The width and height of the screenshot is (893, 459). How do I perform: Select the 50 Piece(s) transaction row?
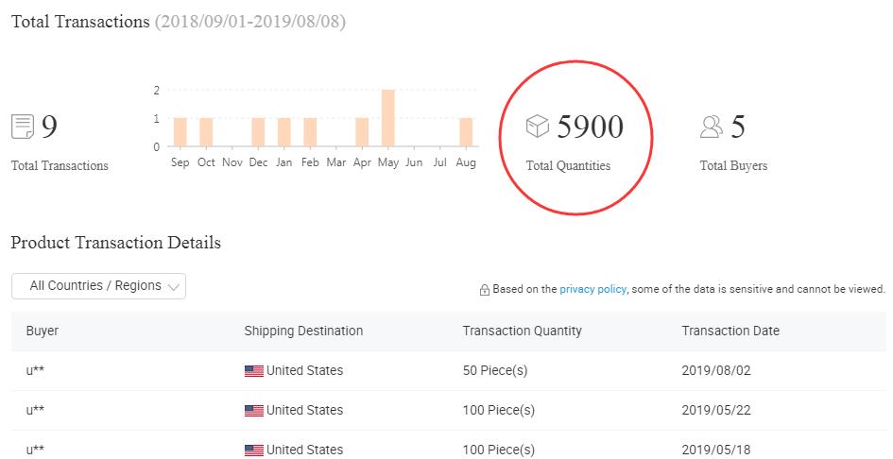[496, 371]
